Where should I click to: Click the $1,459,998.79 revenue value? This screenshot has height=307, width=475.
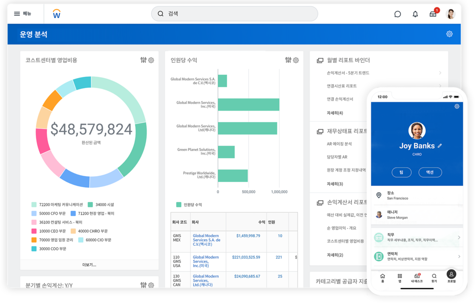(x=248, y=236)
